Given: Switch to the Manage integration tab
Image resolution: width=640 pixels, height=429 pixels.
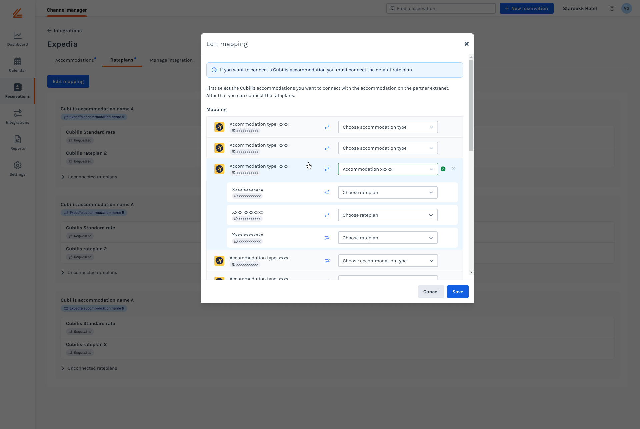Looking at the screenshot, I should point(171,60).
